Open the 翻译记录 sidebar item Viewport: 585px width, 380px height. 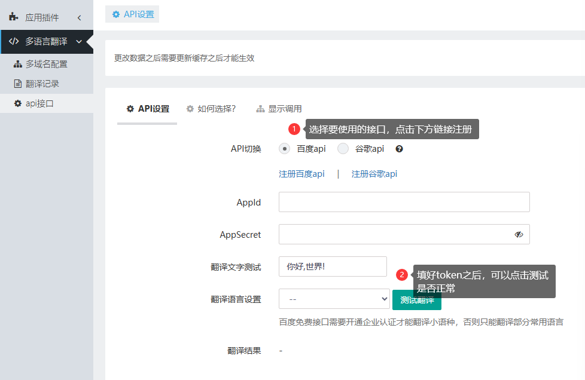tap(47, 84)
